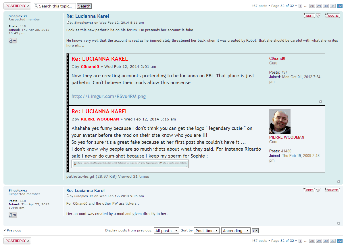Jump to top using first post's arrow icon

(339, 181)
